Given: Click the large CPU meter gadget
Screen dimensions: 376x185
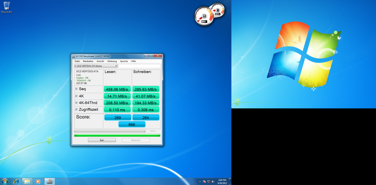Looking at the screenshot, I should [x=204, y=16].
